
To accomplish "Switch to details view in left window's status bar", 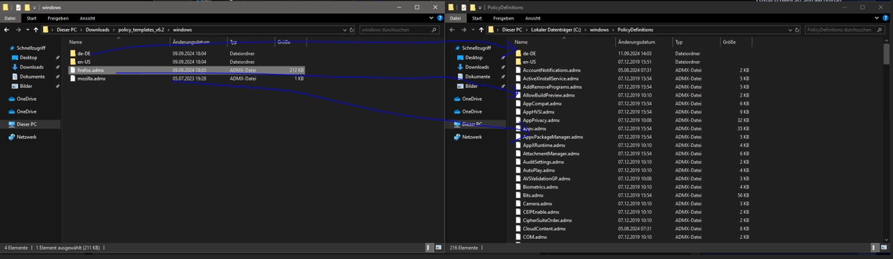I will point(429,248).
